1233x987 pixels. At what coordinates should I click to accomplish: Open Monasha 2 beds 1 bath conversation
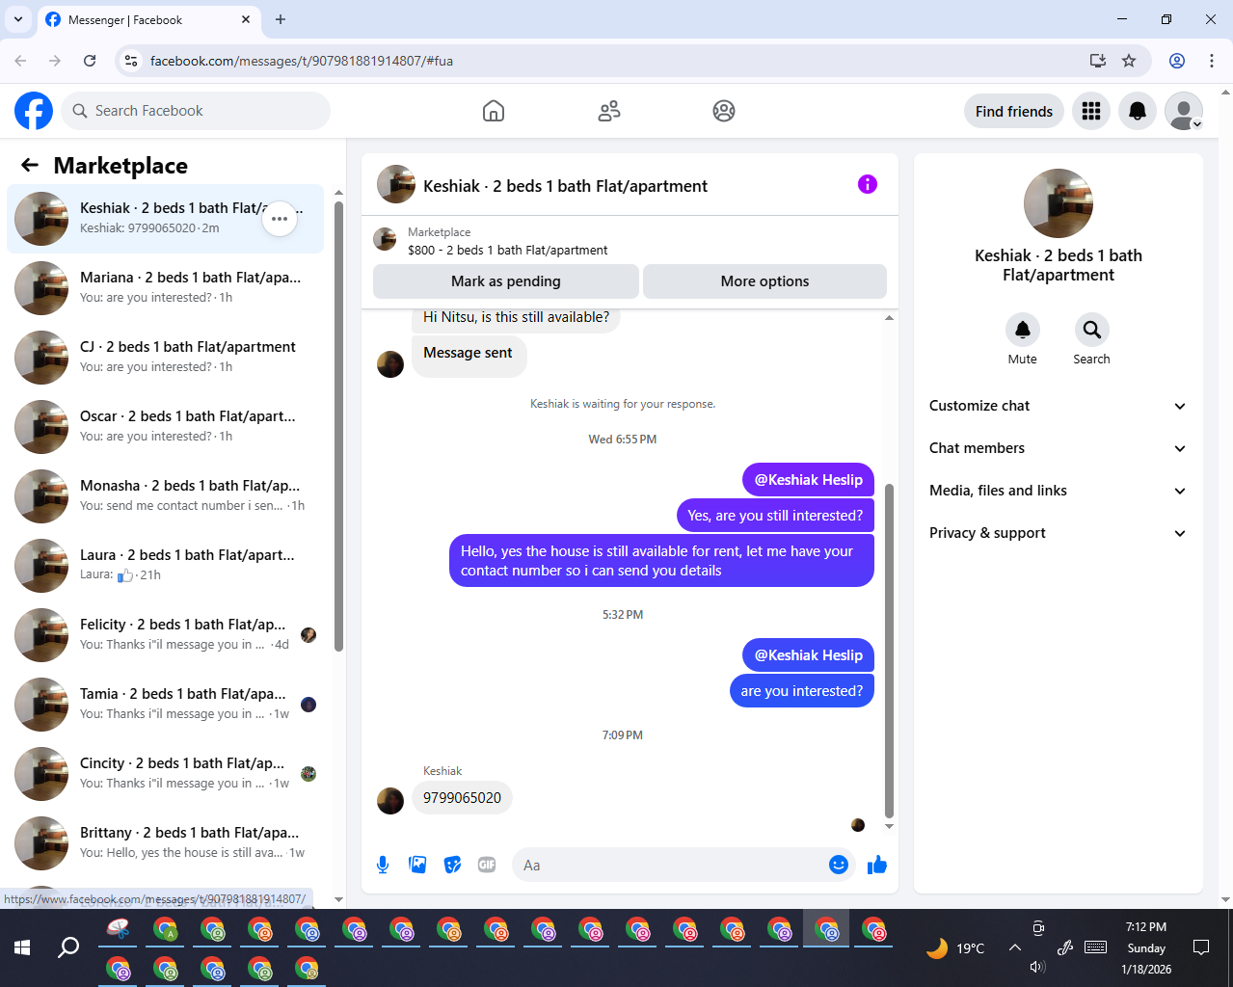[166, 496]
